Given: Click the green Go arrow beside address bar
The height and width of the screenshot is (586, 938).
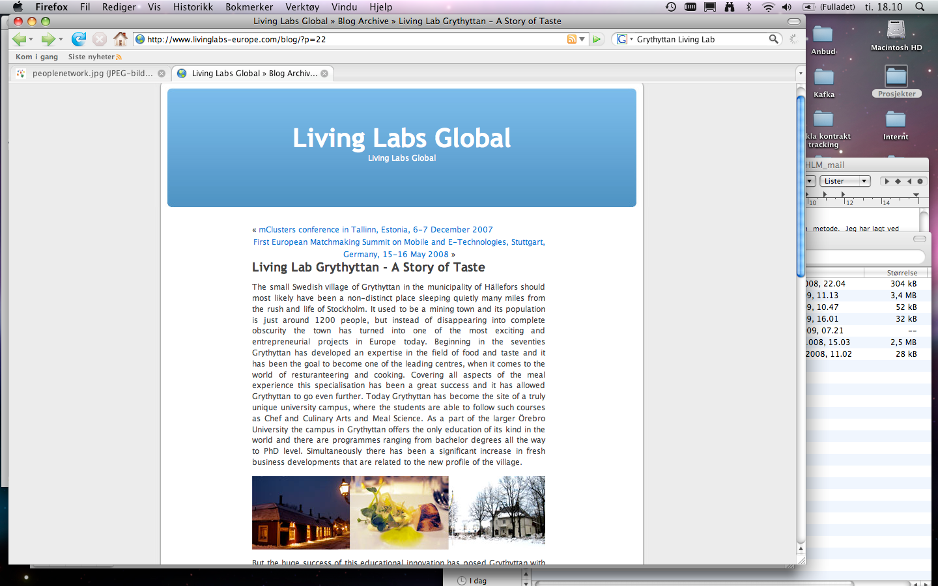Looking at the screenshot, I should pyautogui.click(x=597, y=39).
